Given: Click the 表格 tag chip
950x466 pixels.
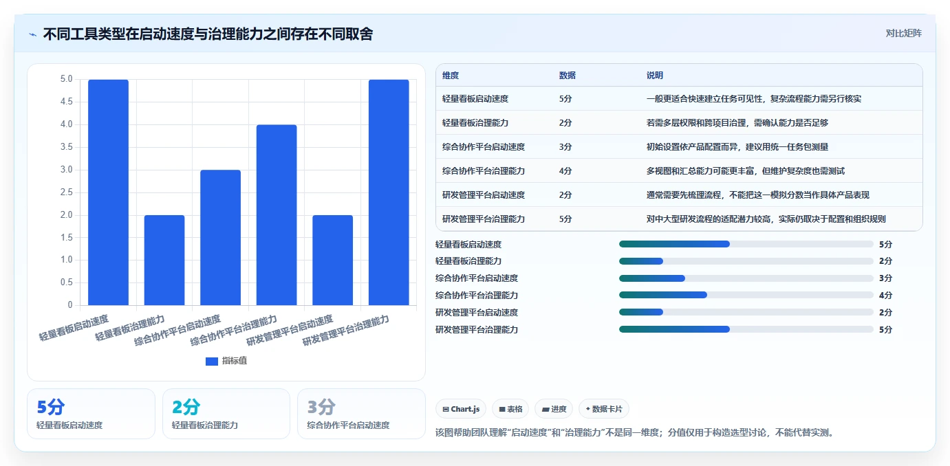Looking at the screenshot, I should [510, 409].
